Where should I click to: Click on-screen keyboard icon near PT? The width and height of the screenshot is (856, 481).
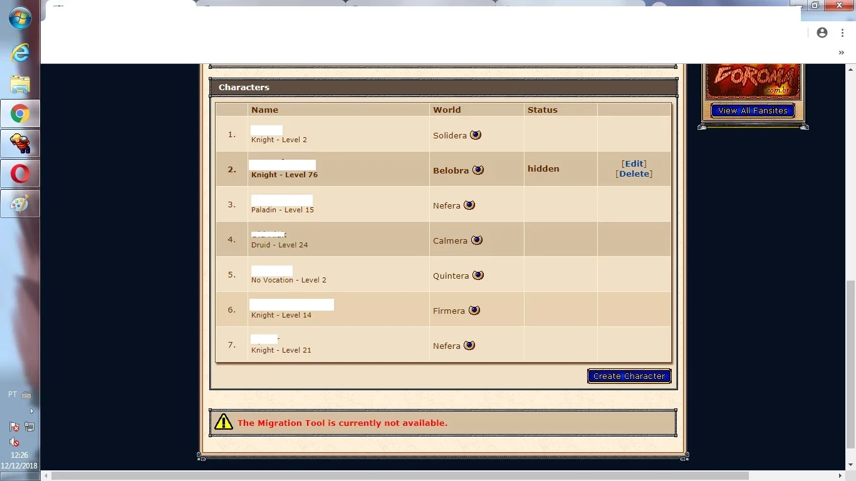tap(26, 395)
